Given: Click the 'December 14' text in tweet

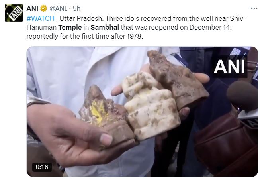Looking at the screenshot, I should 209,27.
